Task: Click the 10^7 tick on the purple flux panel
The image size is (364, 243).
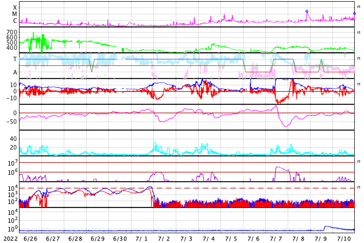Action: [x=13, y=163]
